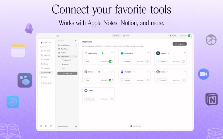The height and width of the screenshot is (139, 223).
Task: Open support headphones icon
Action: coord(46,126)
